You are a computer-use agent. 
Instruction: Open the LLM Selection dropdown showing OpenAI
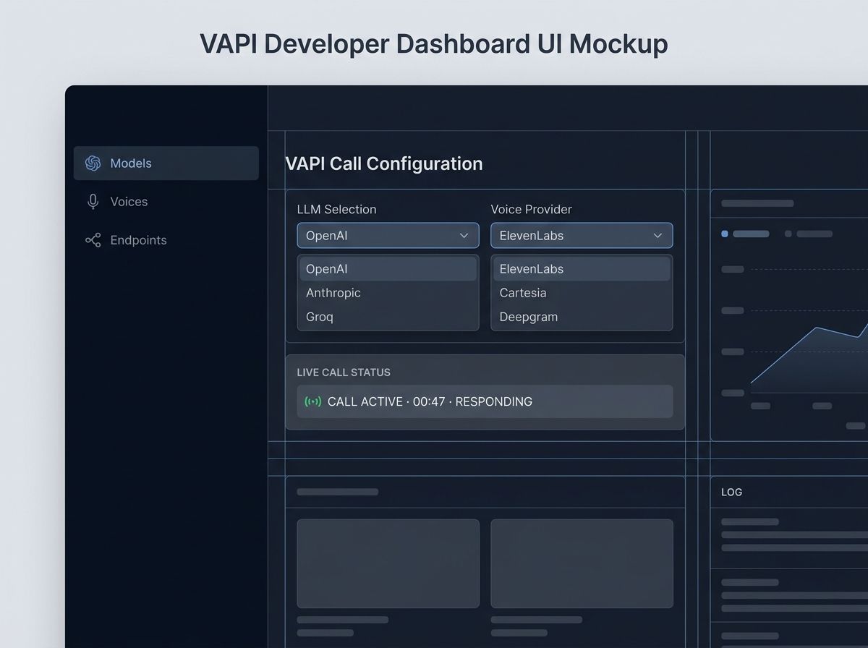pyautogui.click(x=388, y=236)
